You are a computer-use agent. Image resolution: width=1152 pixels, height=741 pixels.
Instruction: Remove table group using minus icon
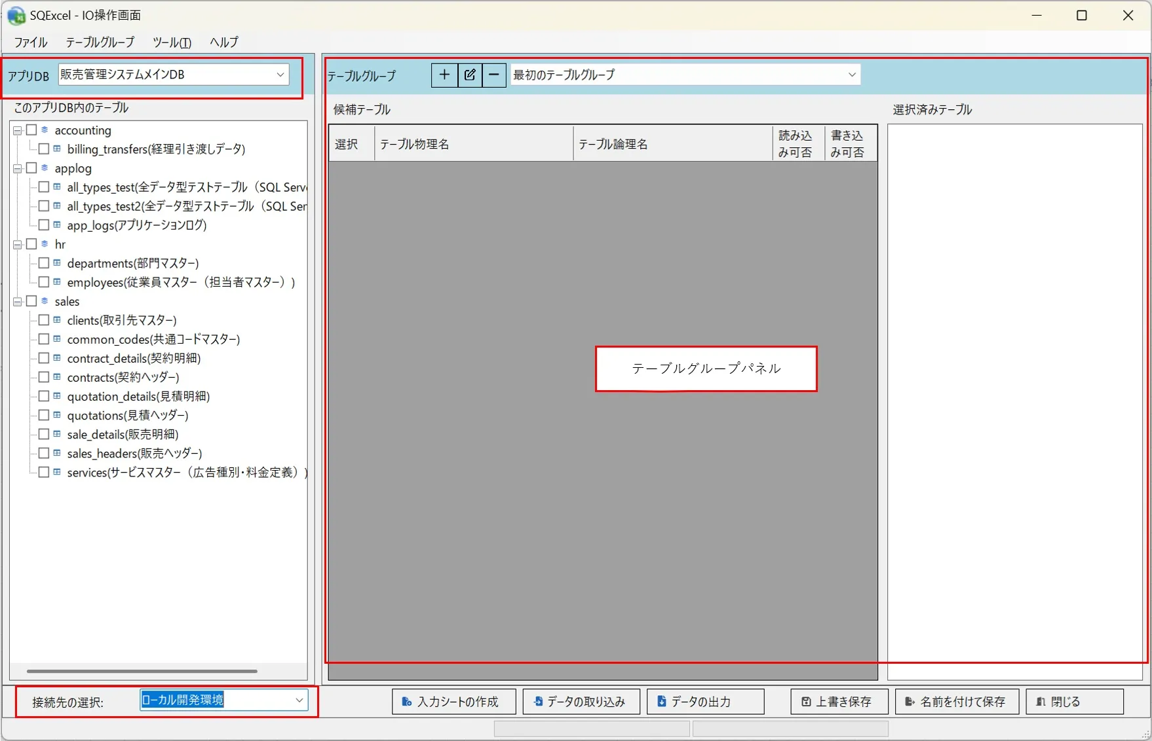[494, 75]
